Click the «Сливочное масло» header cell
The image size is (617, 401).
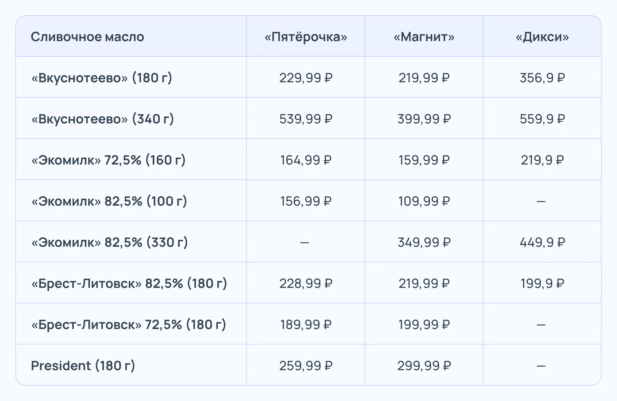pos(87,37)
